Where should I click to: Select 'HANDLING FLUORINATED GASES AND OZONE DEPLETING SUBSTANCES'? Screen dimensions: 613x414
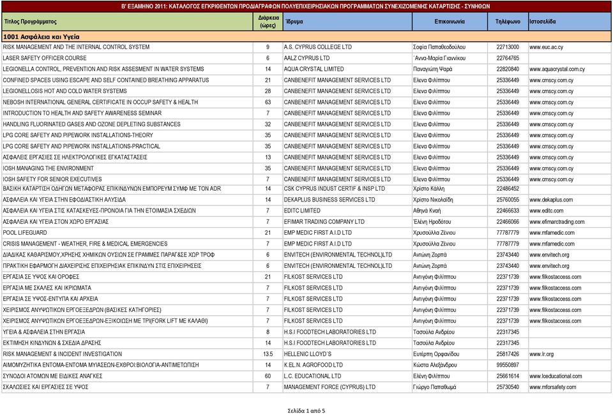pos(91,124)
